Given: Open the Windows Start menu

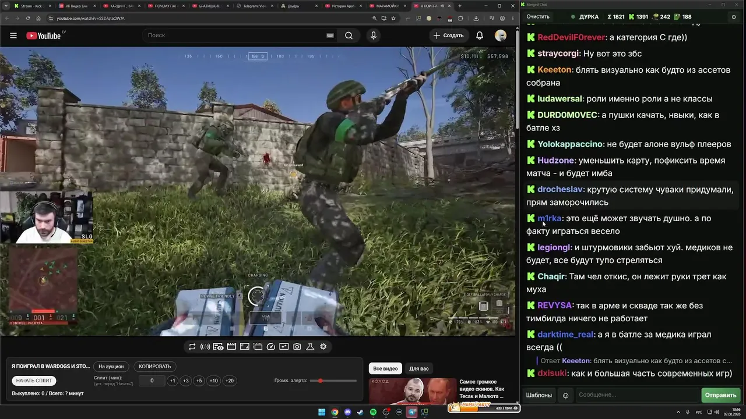Looking at the screenshot, I should [x=322, y=413].
